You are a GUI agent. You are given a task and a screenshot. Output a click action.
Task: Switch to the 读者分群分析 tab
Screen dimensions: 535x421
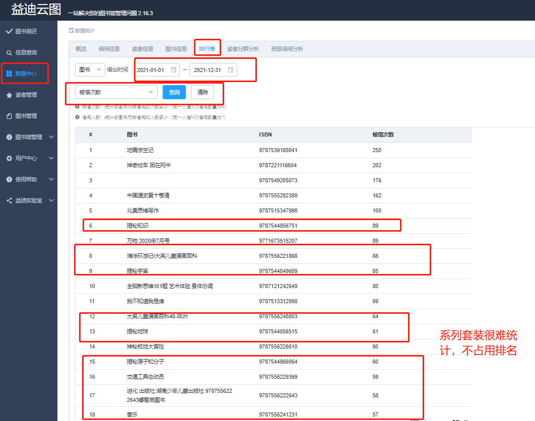pyautogui.click(x=243, y=49)
